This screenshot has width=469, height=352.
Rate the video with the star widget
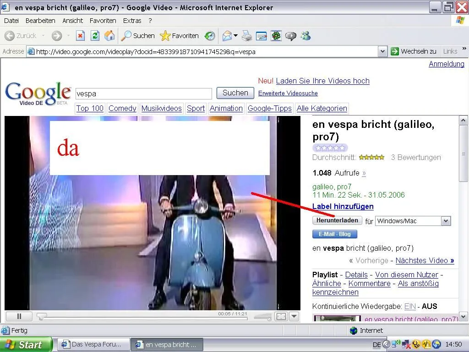coord(330,148)
